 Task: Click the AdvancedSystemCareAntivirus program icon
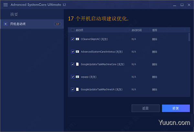(77, 52)
